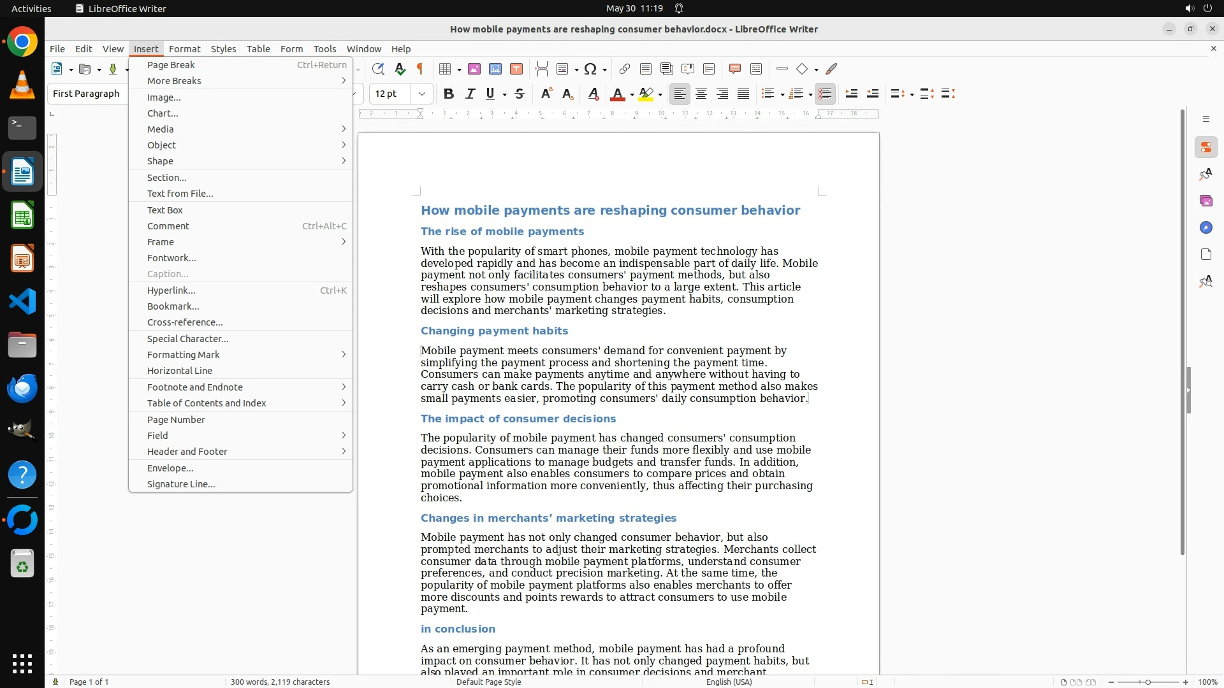This screenshot has height=688, width=1224.
Task: Toggle formatting marks pilcrow icon
Action: tap(420, 69)
